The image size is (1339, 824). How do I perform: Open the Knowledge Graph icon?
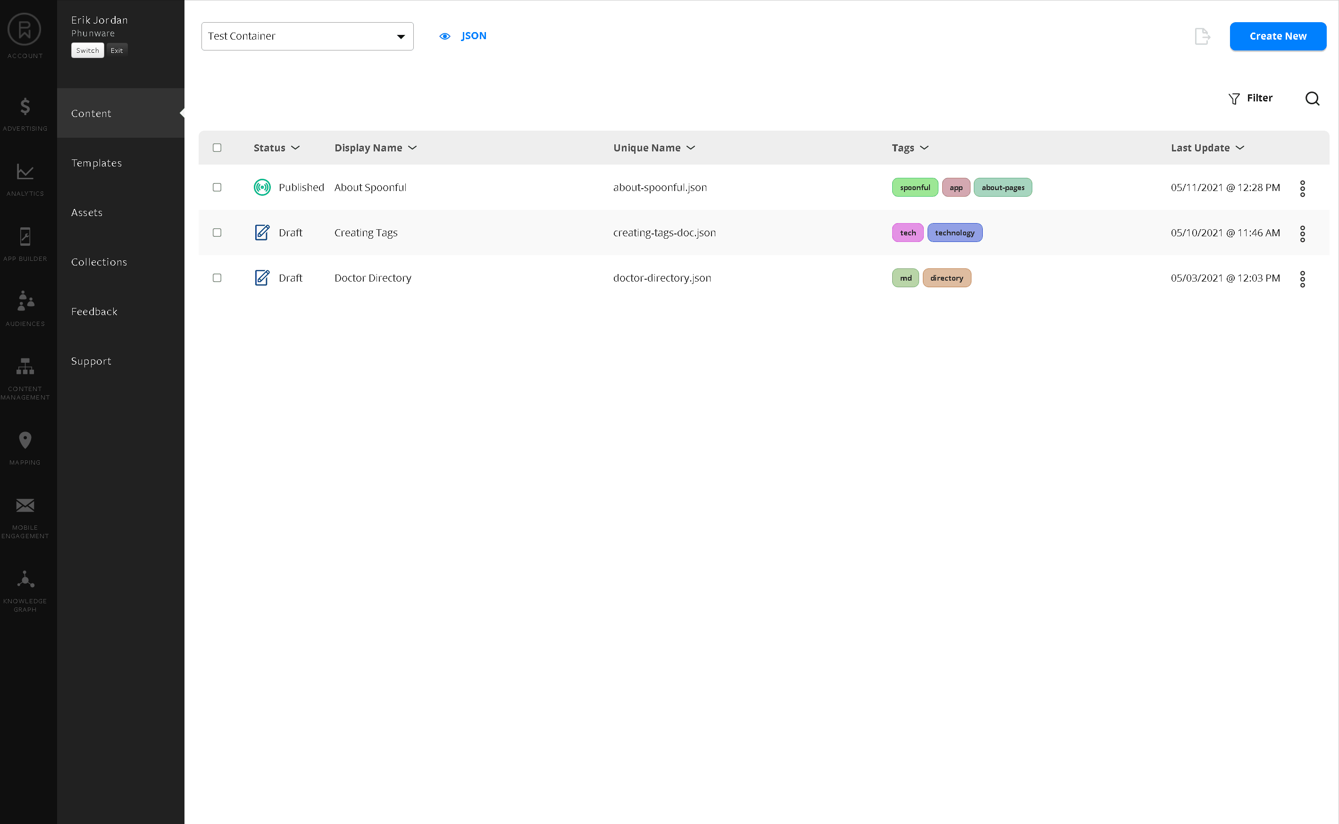point(25,579)
